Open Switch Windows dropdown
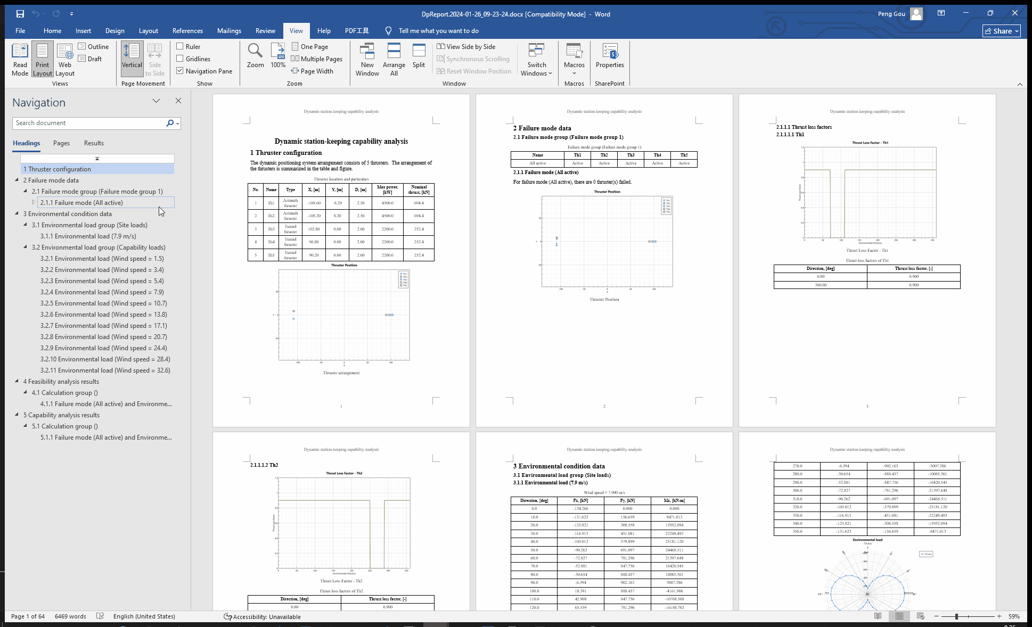 point(536,60)
